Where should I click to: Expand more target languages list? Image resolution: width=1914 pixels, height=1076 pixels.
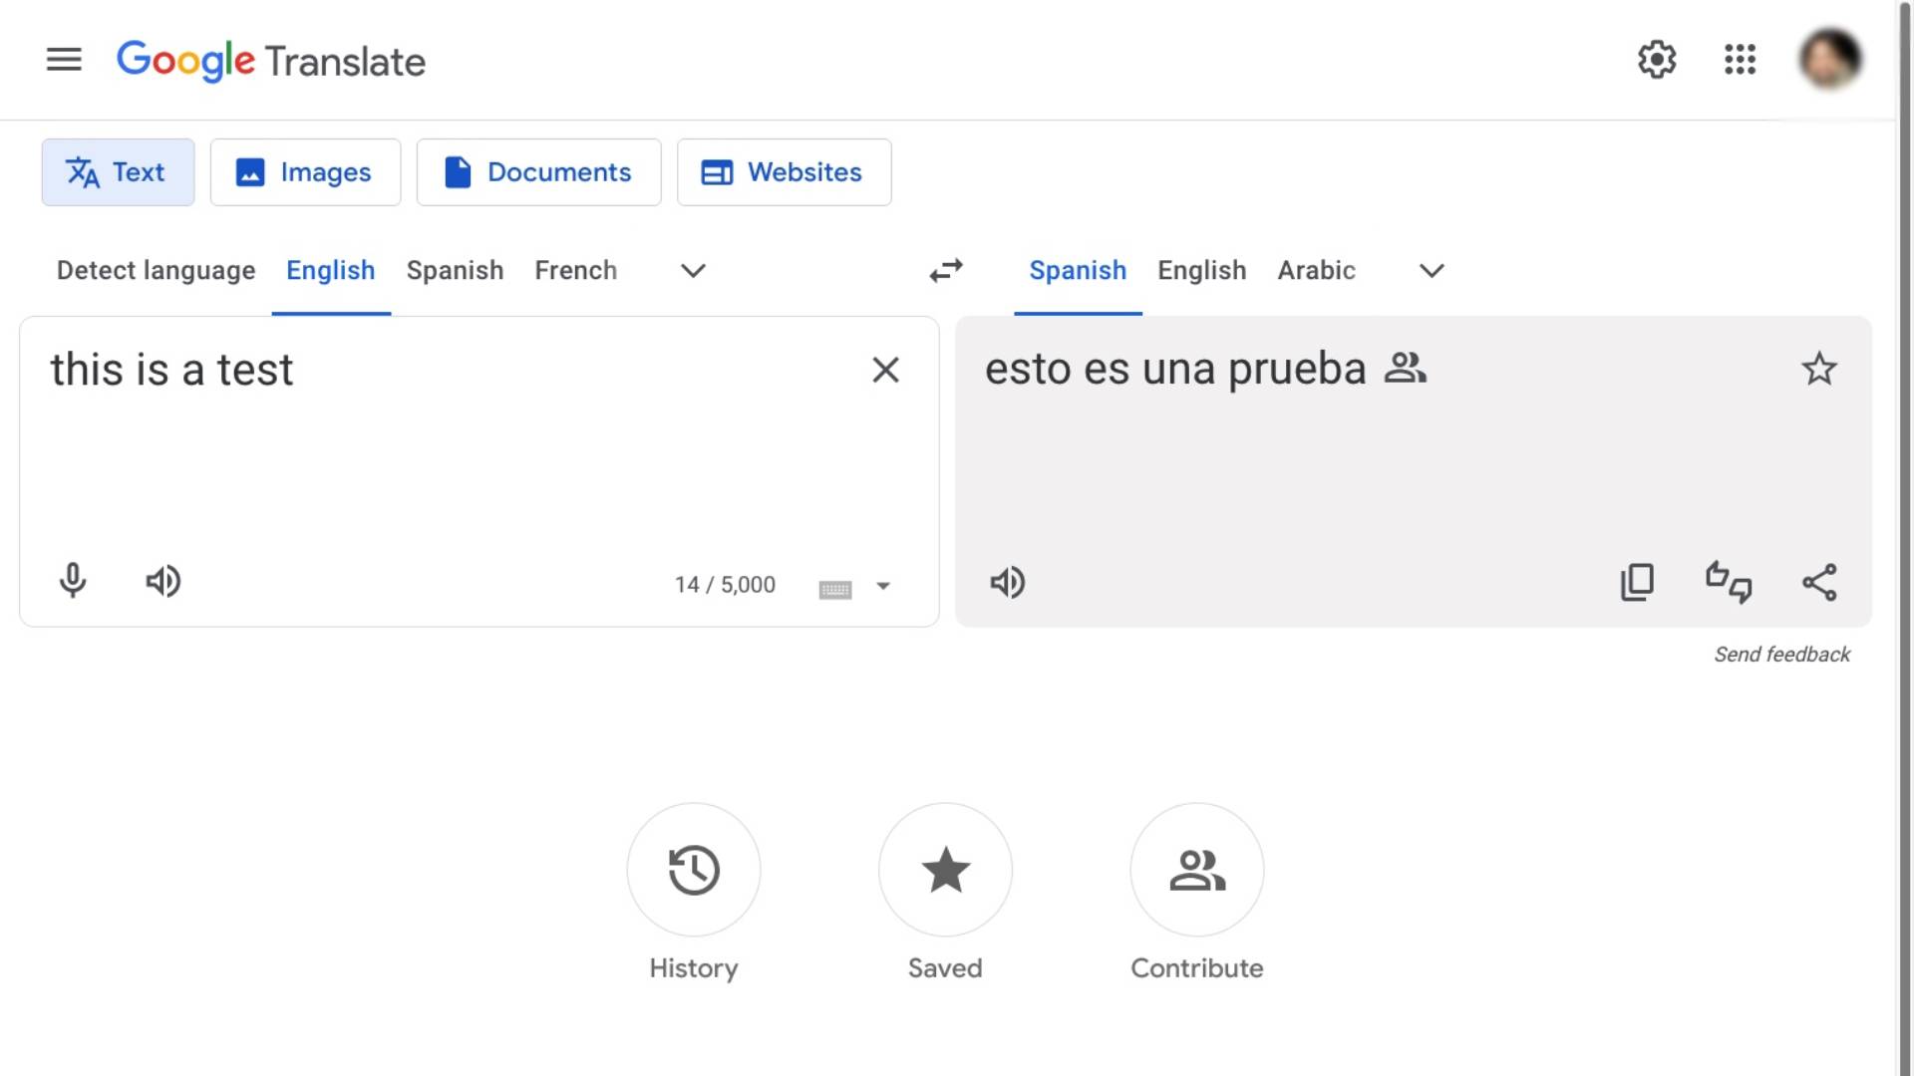click(x=1432, y=271)
